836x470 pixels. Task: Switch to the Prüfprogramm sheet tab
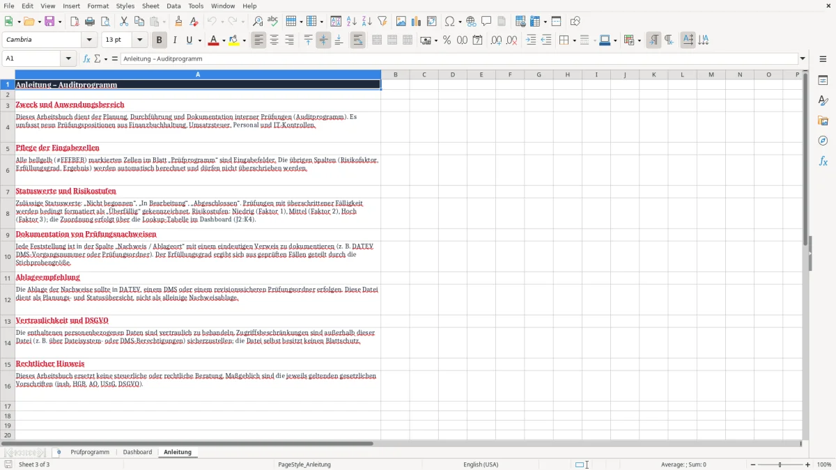pos(90,453)
